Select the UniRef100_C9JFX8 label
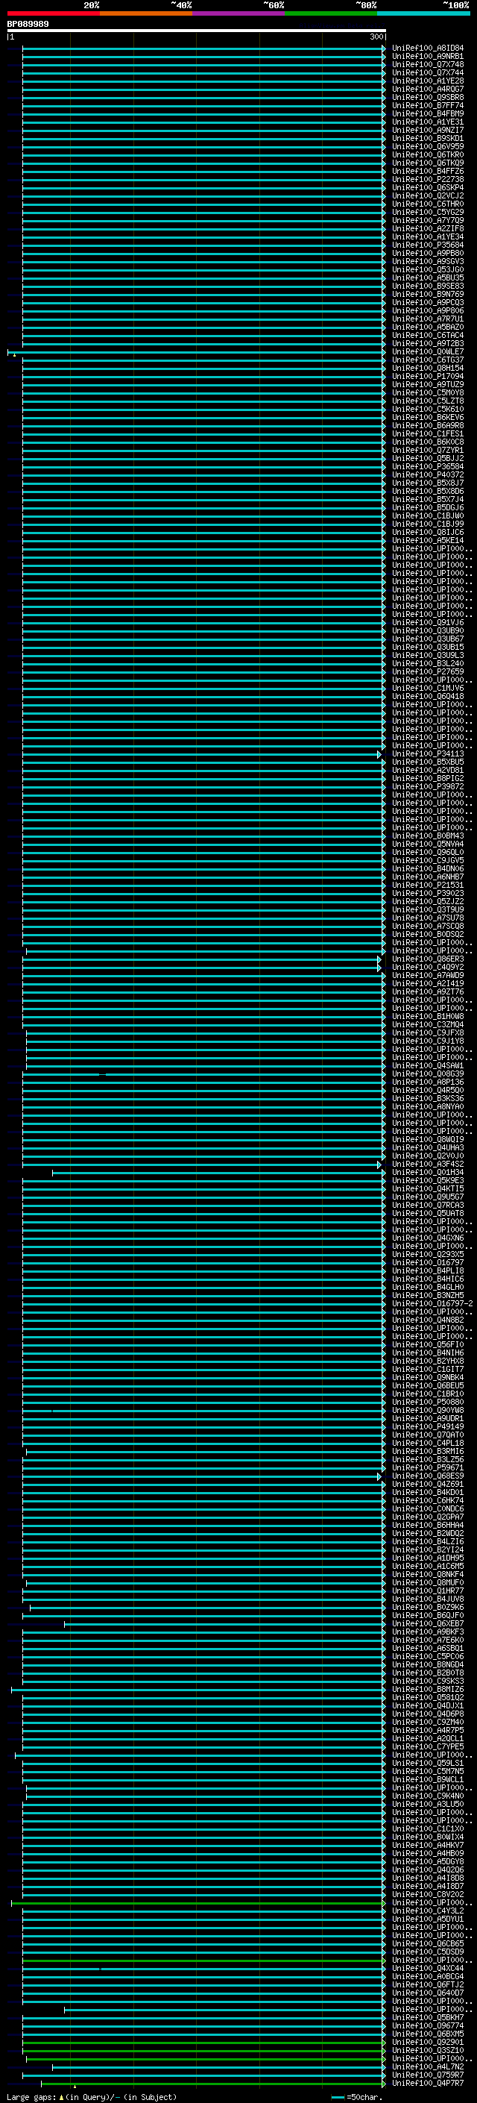The width and height of the screenshot is (477, 2103). click(x=427, y=1032)
